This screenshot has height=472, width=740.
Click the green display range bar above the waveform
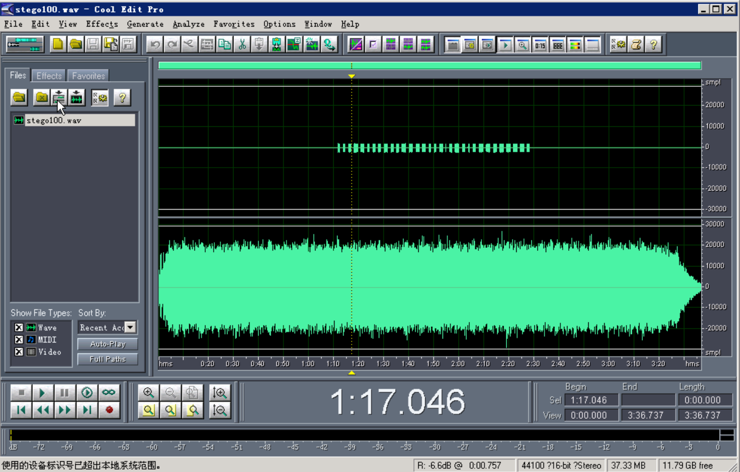429,66
